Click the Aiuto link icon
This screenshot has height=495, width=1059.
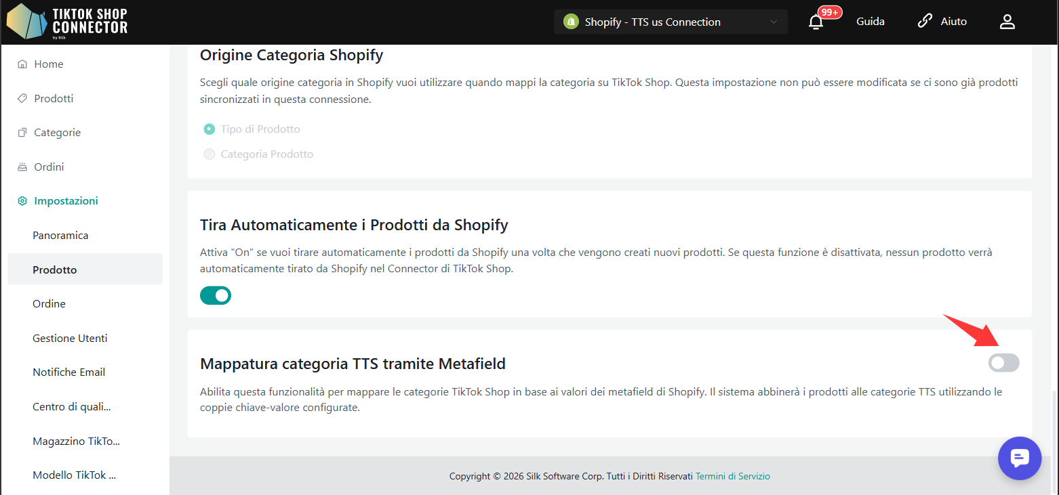tap(925, 22)
